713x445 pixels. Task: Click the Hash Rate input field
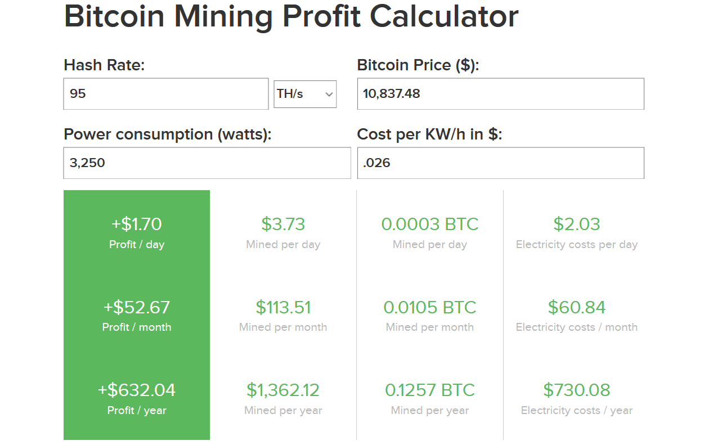tap(165, 94)
